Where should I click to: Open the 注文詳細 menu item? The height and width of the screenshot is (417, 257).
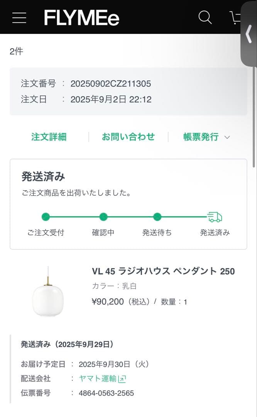(48, 137)
